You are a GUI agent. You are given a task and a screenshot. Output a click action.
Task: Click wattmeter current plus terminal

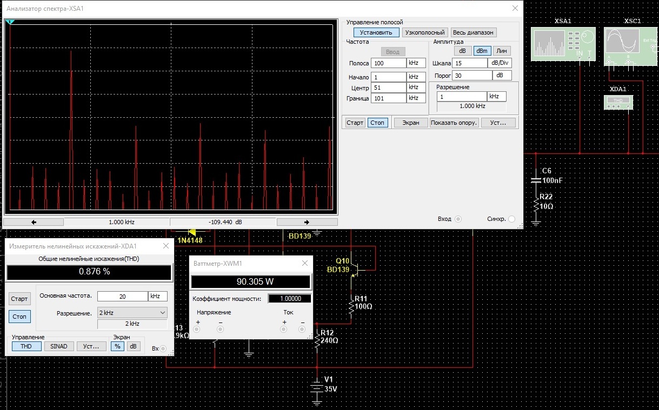pos(283,330)
